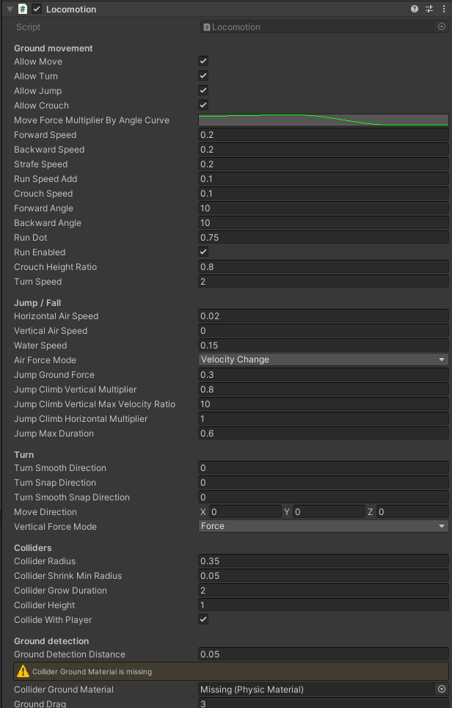Disable the Locomotion component checkbox
The height and width of the screenshot is (708, 452).
click(x=37, y=9)
